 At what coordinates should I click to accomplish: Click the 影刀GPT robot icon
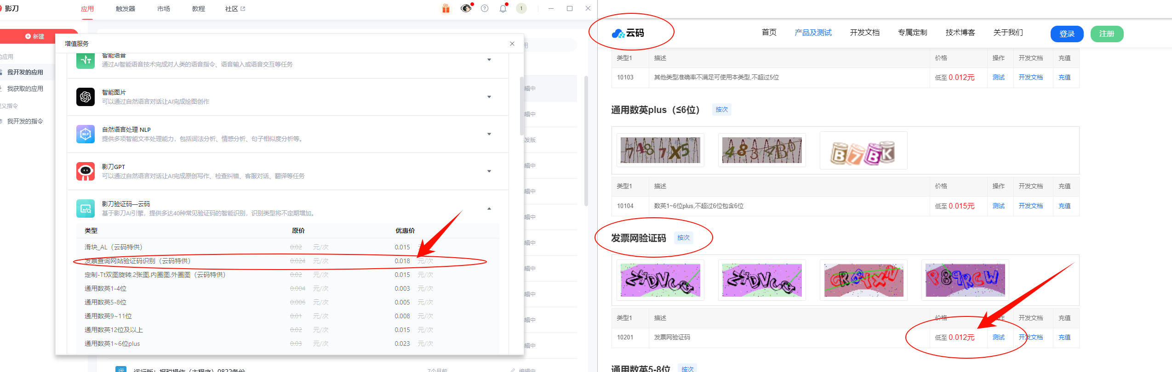click(86, 171)
